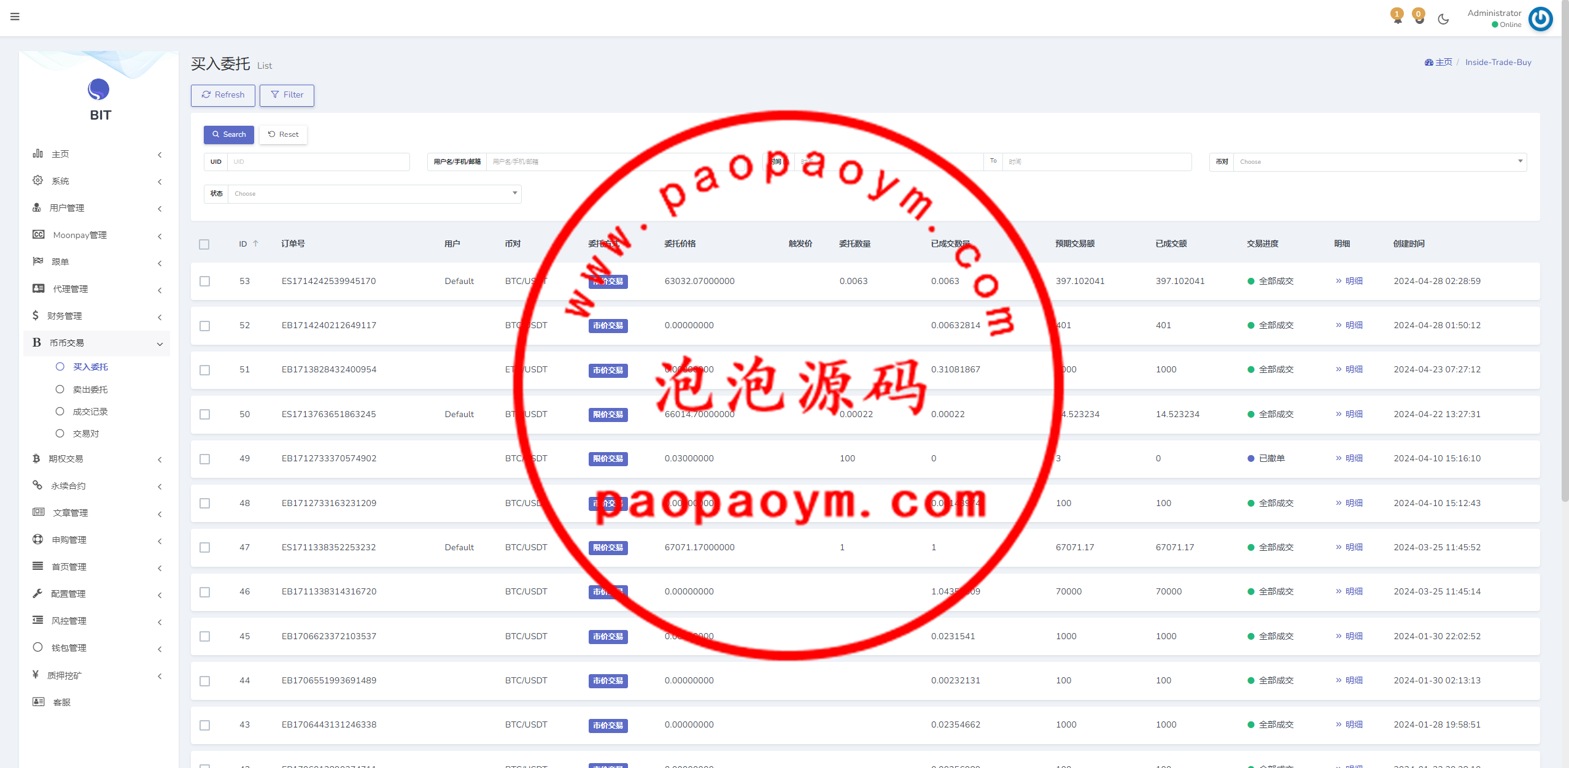Click the blue Search button
1569x768 pixels.
tap(228, 134)
